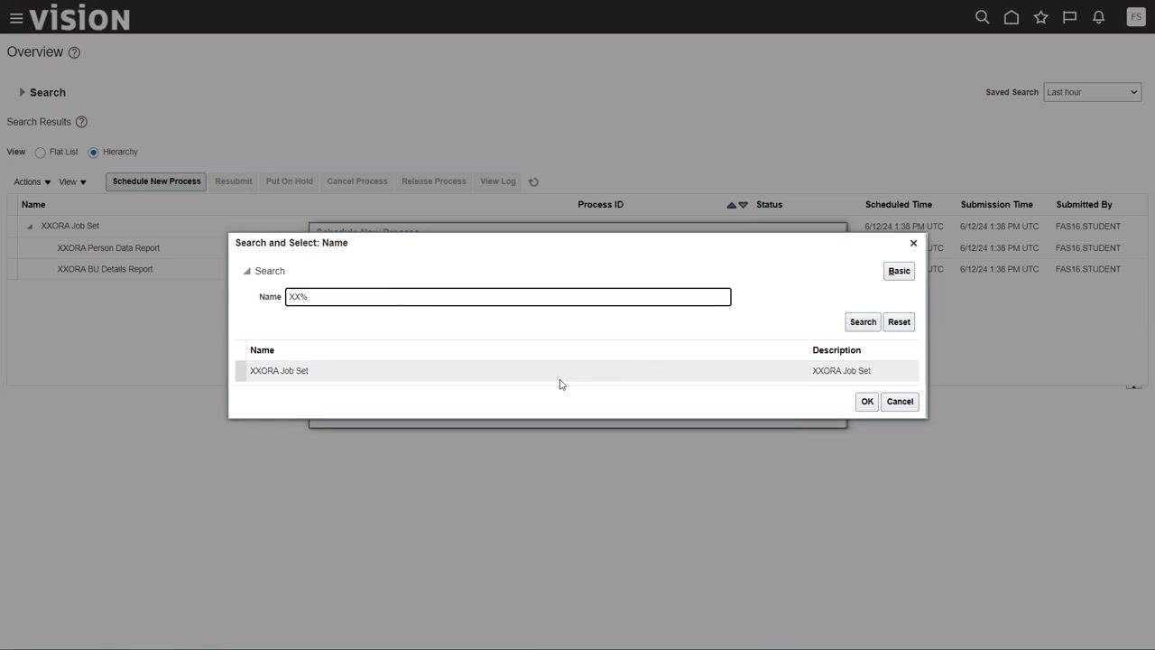Viewport: 1155px width, 650px height.
Task: Close the Search and Select dialog
Action: pyautogui.click(x=913, y=243)
